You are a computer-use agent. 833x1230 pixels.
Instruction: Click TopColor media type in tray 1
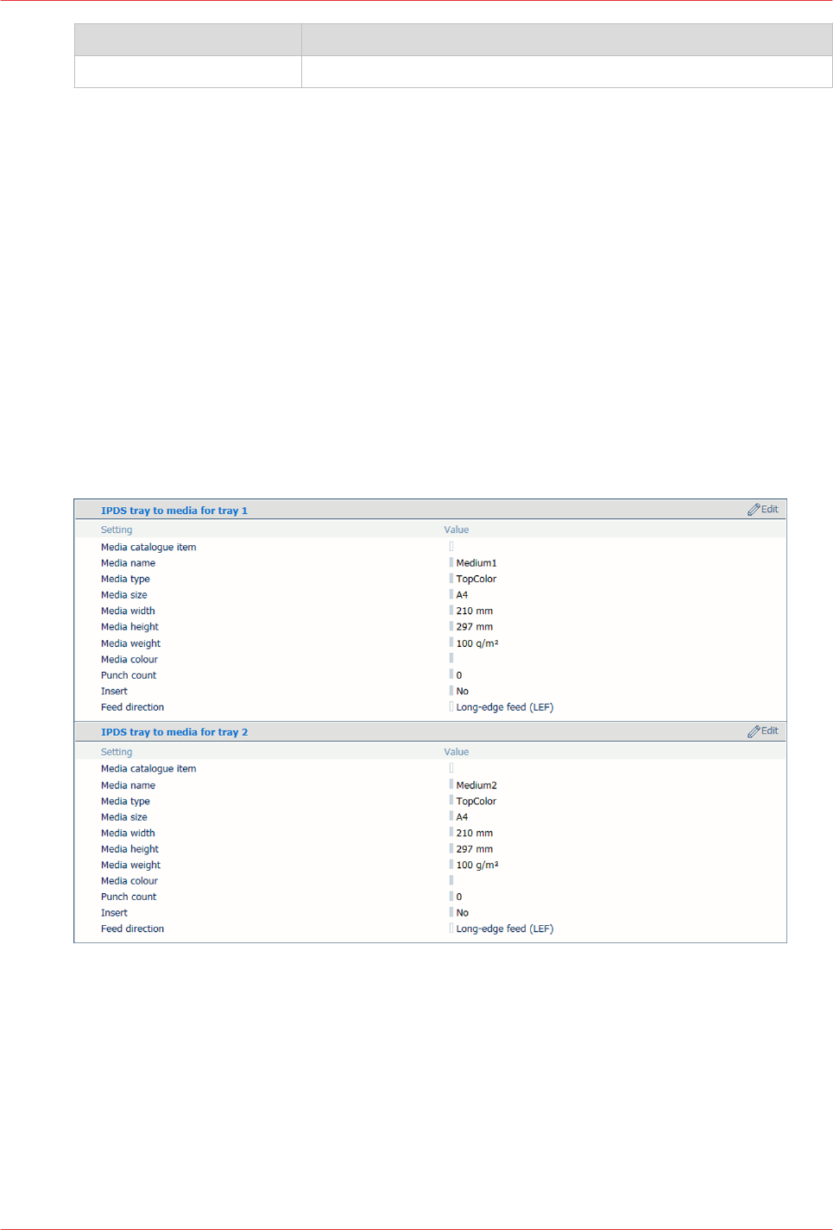coord(476,579)
